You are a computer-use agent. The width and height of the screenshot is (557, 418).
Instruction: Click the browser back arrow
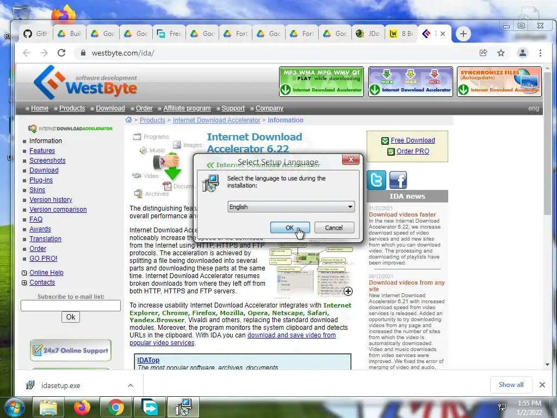click(x=27, y=53)
